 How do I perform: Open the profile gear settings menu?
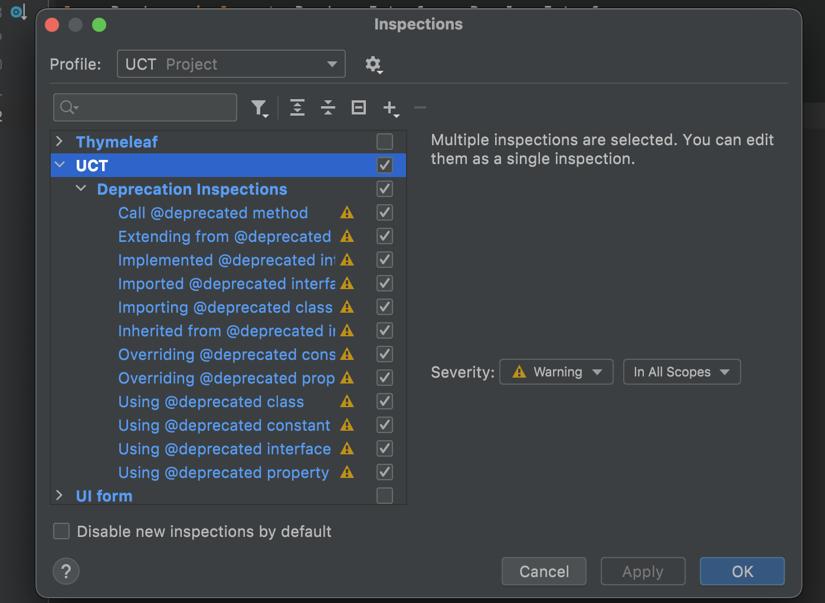tap(374, 64)
